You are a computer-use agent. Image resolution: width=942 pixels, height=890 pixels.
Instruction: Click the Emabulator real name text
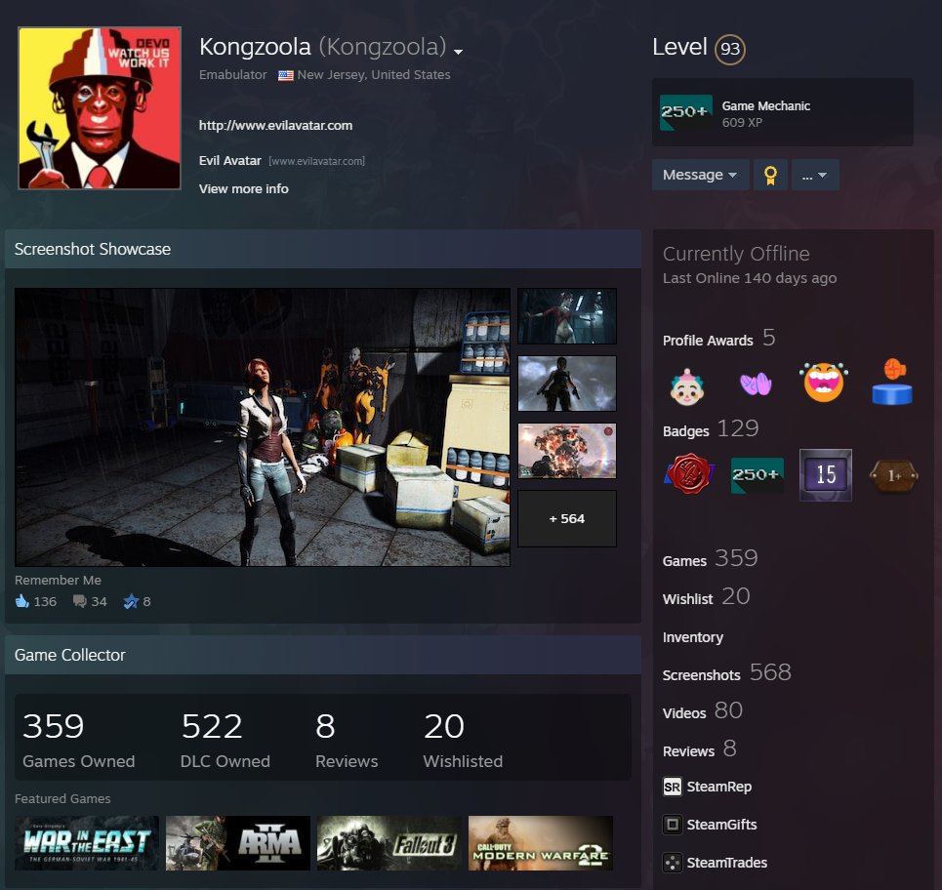[232, 75]
